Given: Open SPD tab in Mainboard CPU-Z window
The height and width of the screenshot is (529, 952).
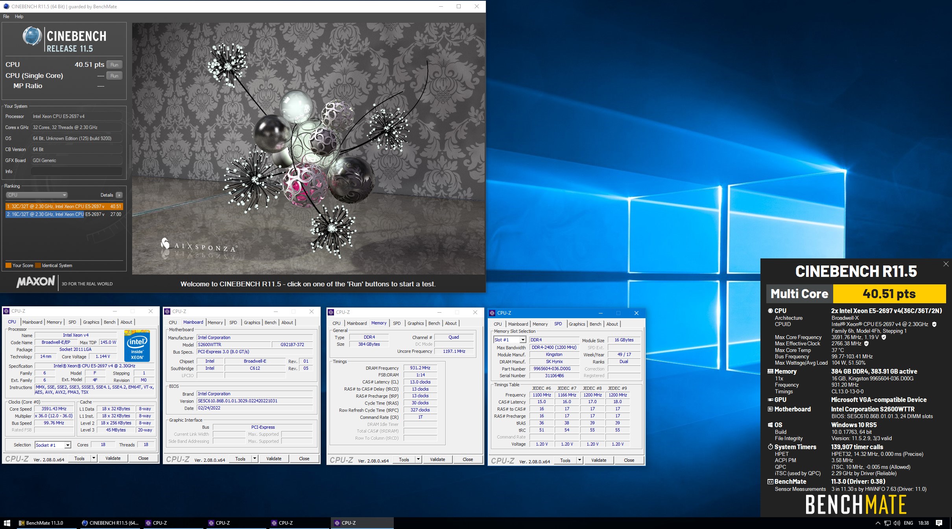Looking at the screenshot, I should tap(233, 323).
